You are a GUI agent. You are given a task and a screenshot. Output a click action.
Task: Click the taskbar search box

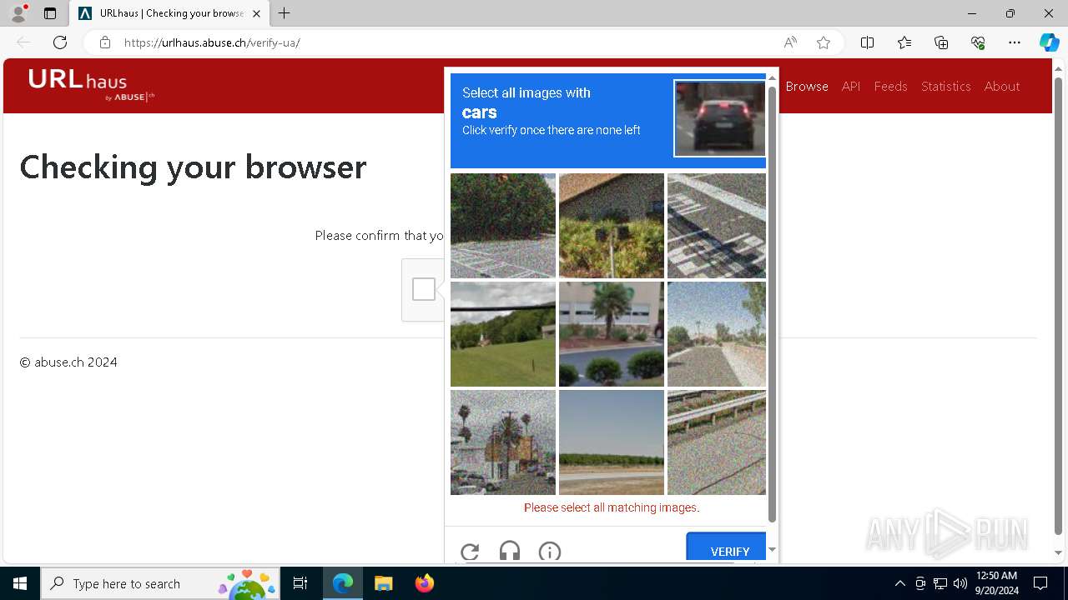(160, 583)
